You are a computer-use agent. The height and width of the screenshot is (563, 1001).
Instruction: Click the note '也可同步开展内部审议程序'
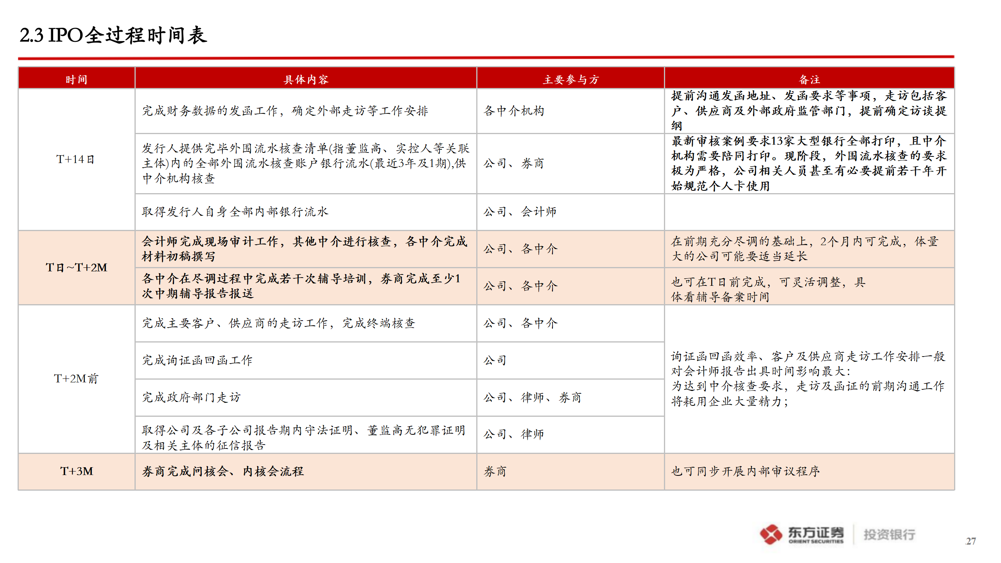pos(809,472)
